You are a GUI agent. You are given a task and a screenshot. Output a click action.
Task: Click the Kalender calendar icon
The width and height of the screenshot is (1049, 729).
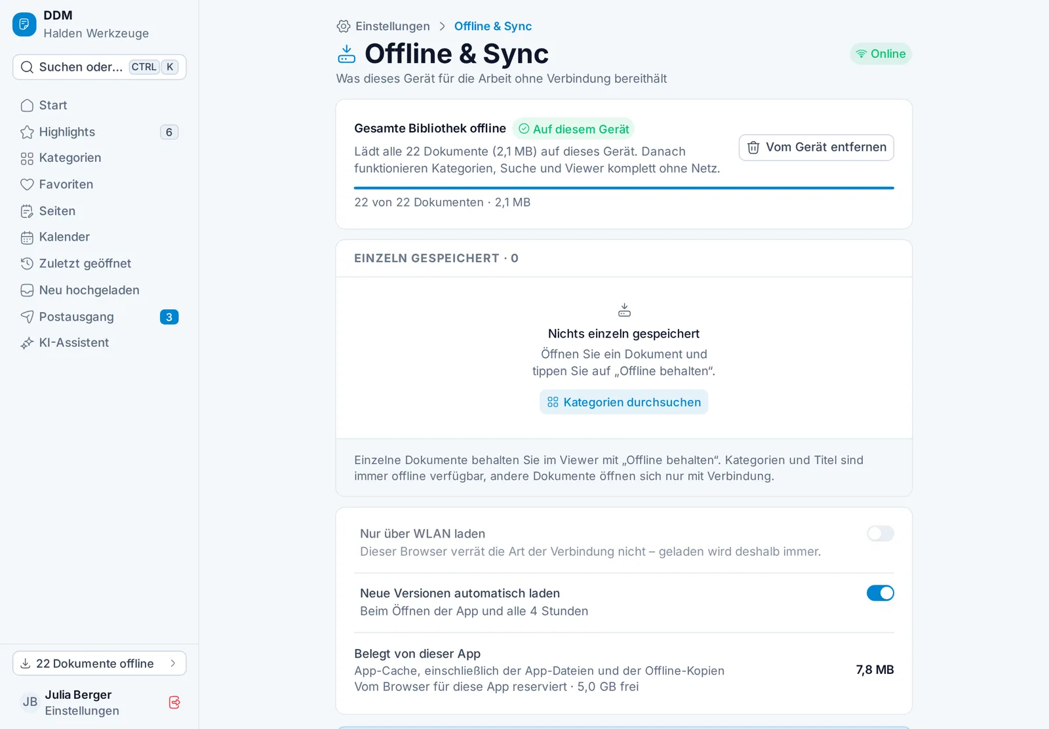27,237
